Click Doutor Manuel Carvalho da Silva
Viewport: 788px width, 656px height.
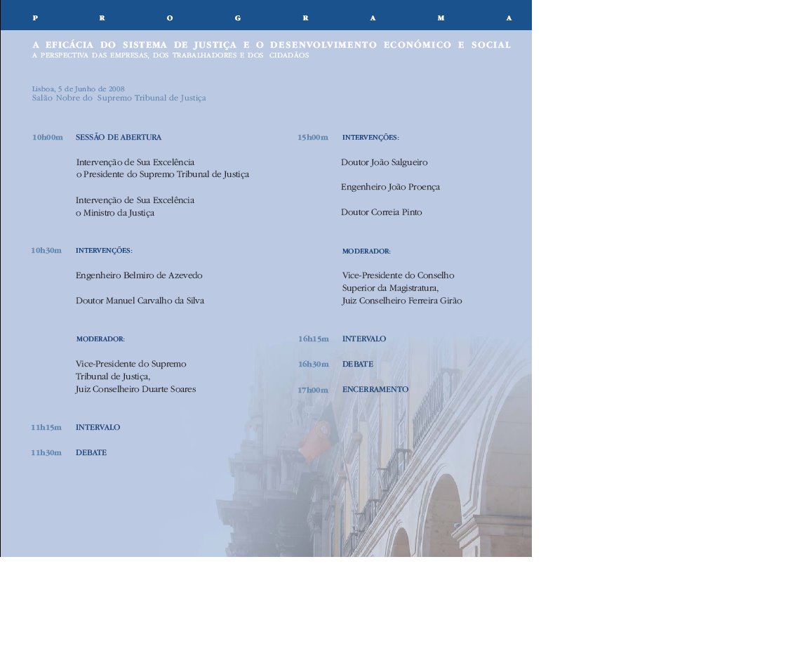(x=140, y=300)
